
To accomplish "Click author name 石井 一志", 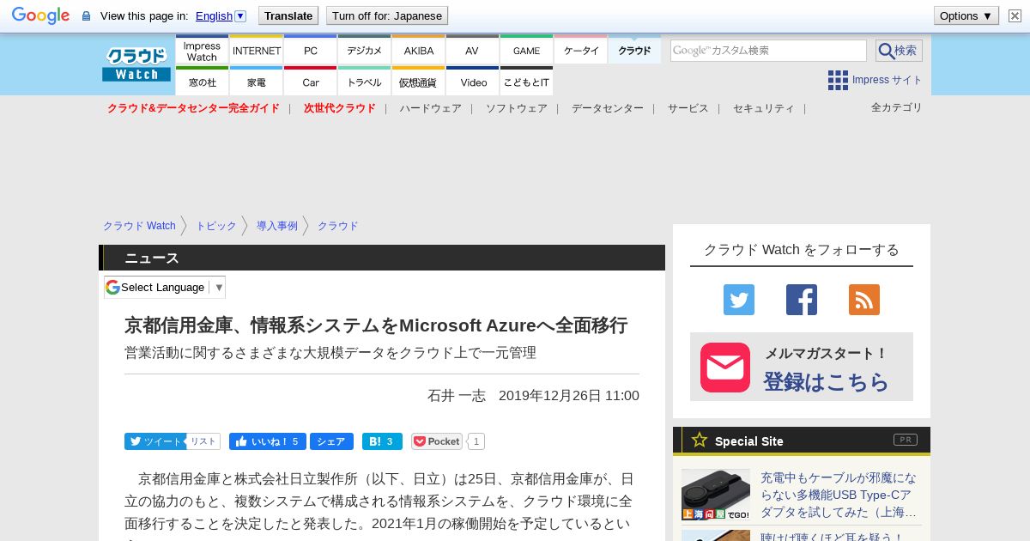I will coord(457,395).
